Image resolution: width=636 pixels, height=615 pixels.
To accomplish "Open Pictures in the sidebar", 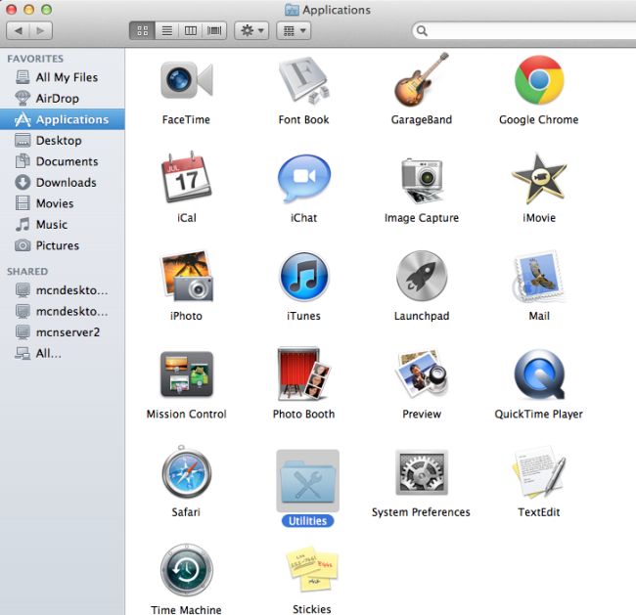I will 63,245.
